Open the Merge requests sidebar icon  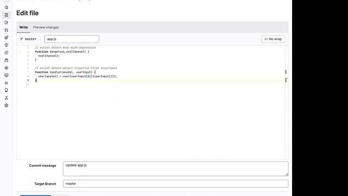6,30
